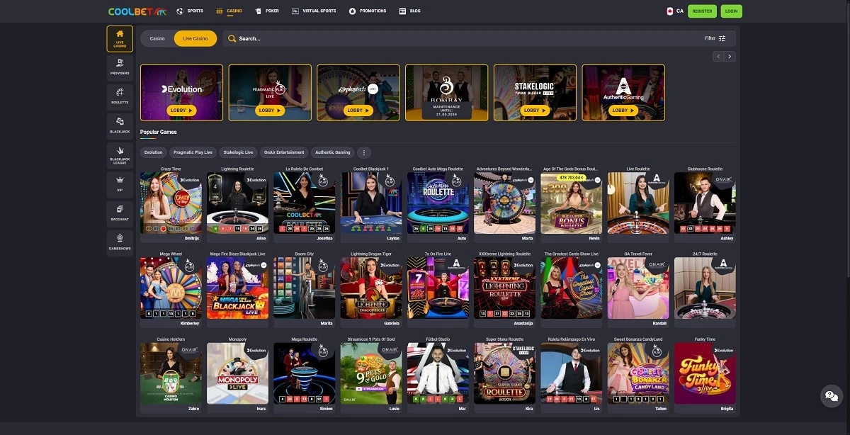Image resolution: width=850 pixels, height=435 pixels.
Task: Go to Blog in top navigation
Action: pos(410,11)
